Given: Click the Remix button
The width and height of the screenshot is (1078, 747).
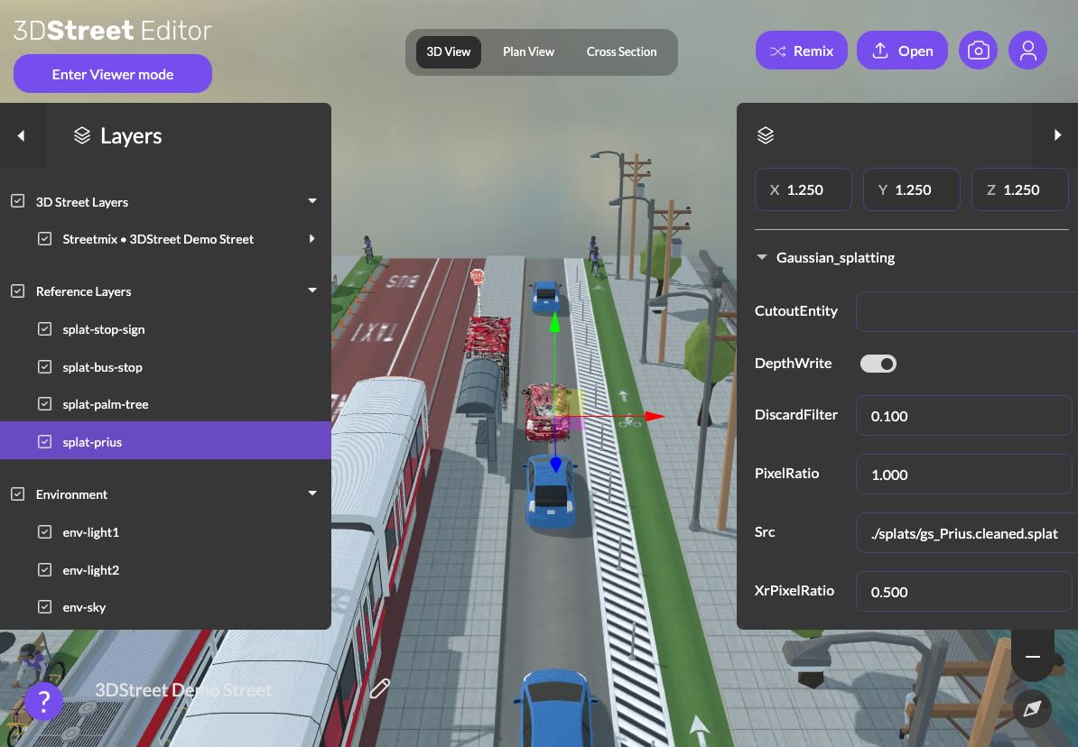Looking at the screenshot, I should click(x=801, y=50).
